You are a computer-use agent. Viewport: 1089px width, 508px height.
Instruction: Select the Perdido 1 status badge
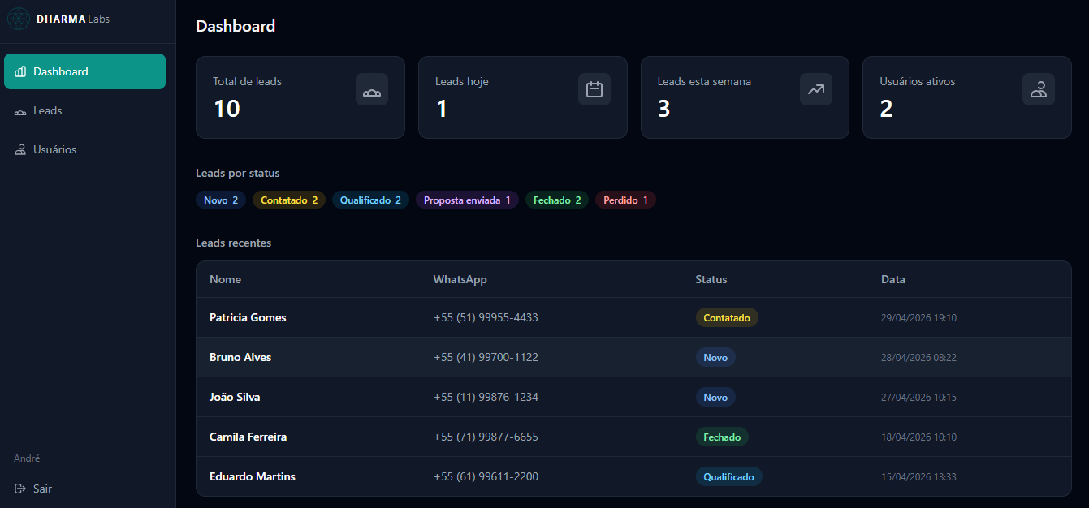click(x=625, y=200)
